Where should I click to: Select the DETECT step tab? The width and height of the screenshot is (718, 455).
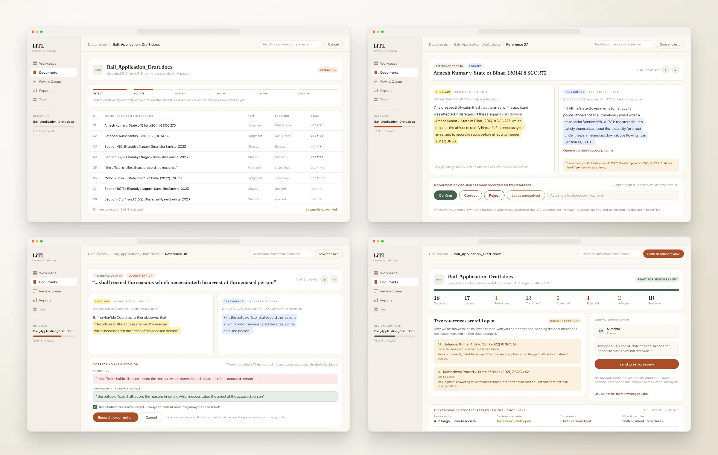pyautogui.click(x=112, y=92)
